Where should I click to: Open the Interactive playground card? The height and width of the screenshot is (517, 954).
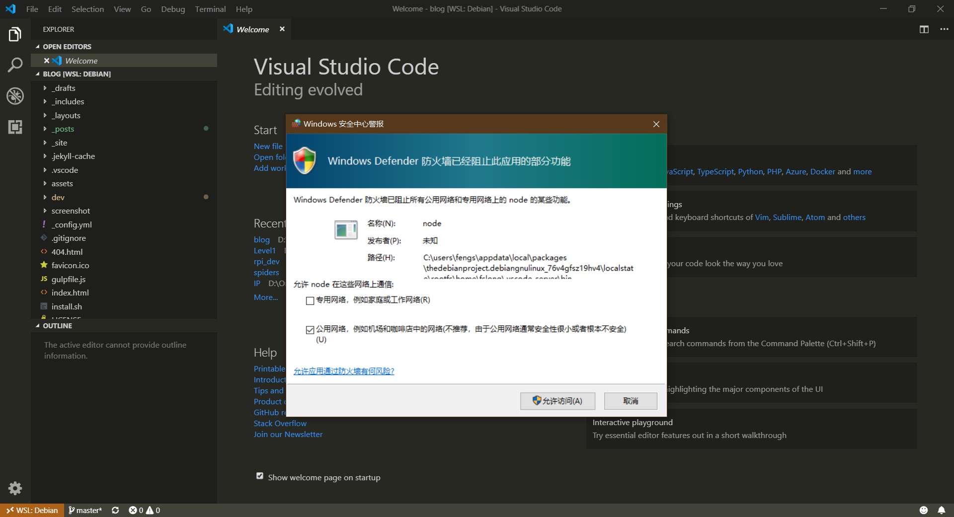click(751, 429)
